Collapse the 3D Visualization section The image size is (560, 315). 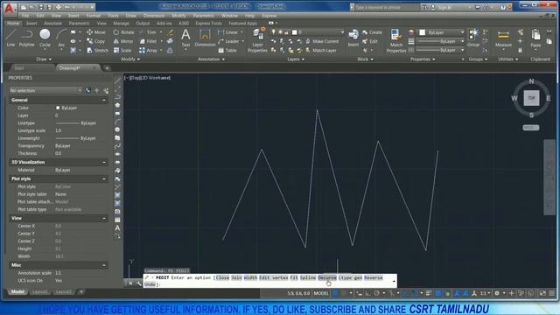coord(103,162)
